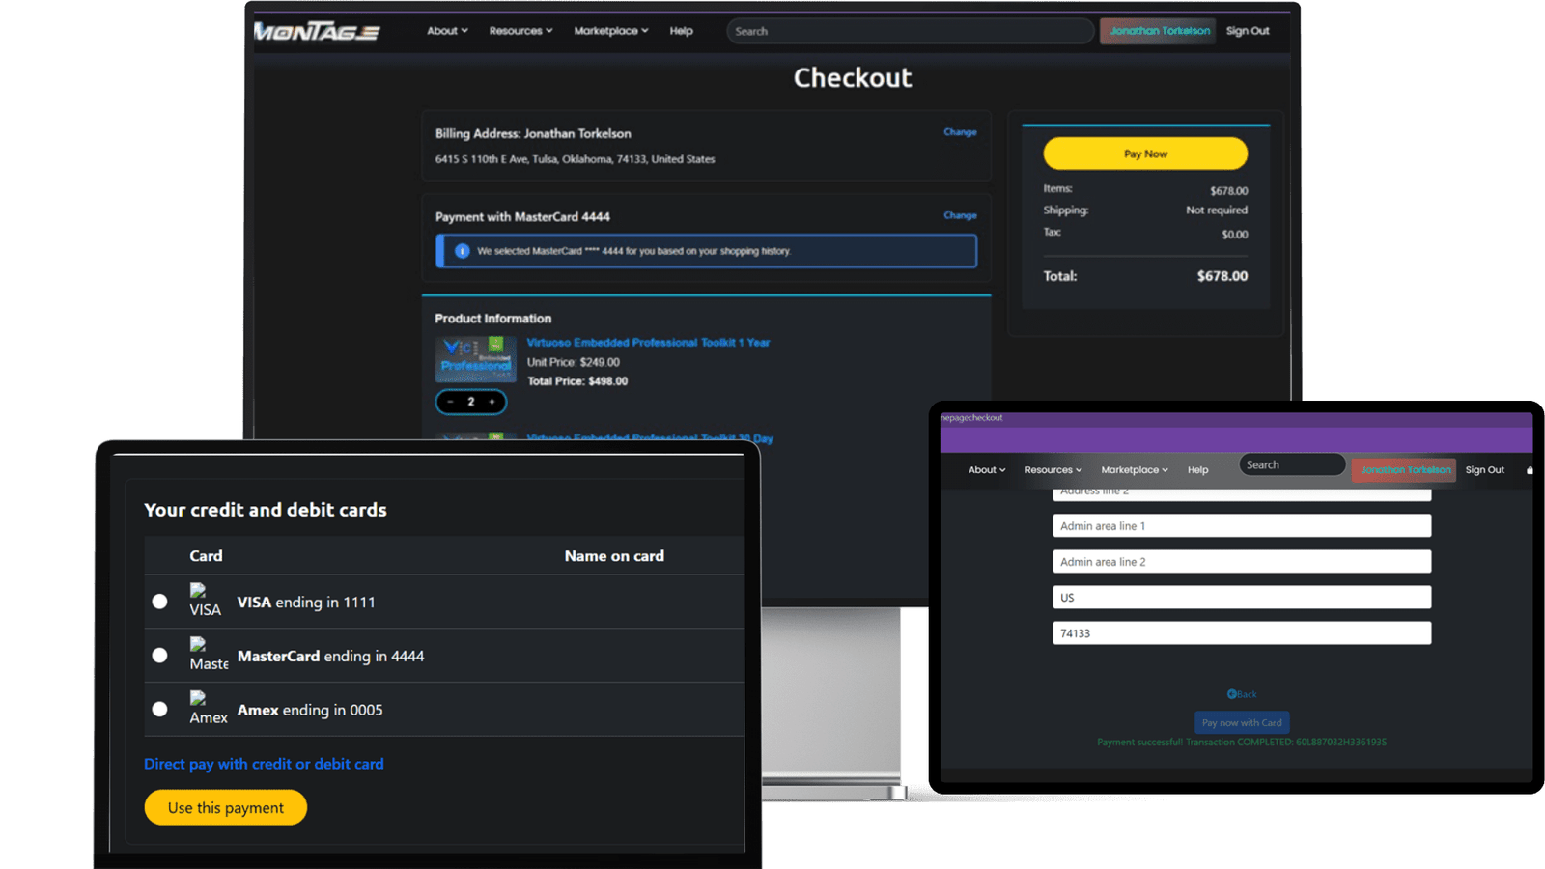
Task: Click the Use this payment button
Action: coord(226,808)
